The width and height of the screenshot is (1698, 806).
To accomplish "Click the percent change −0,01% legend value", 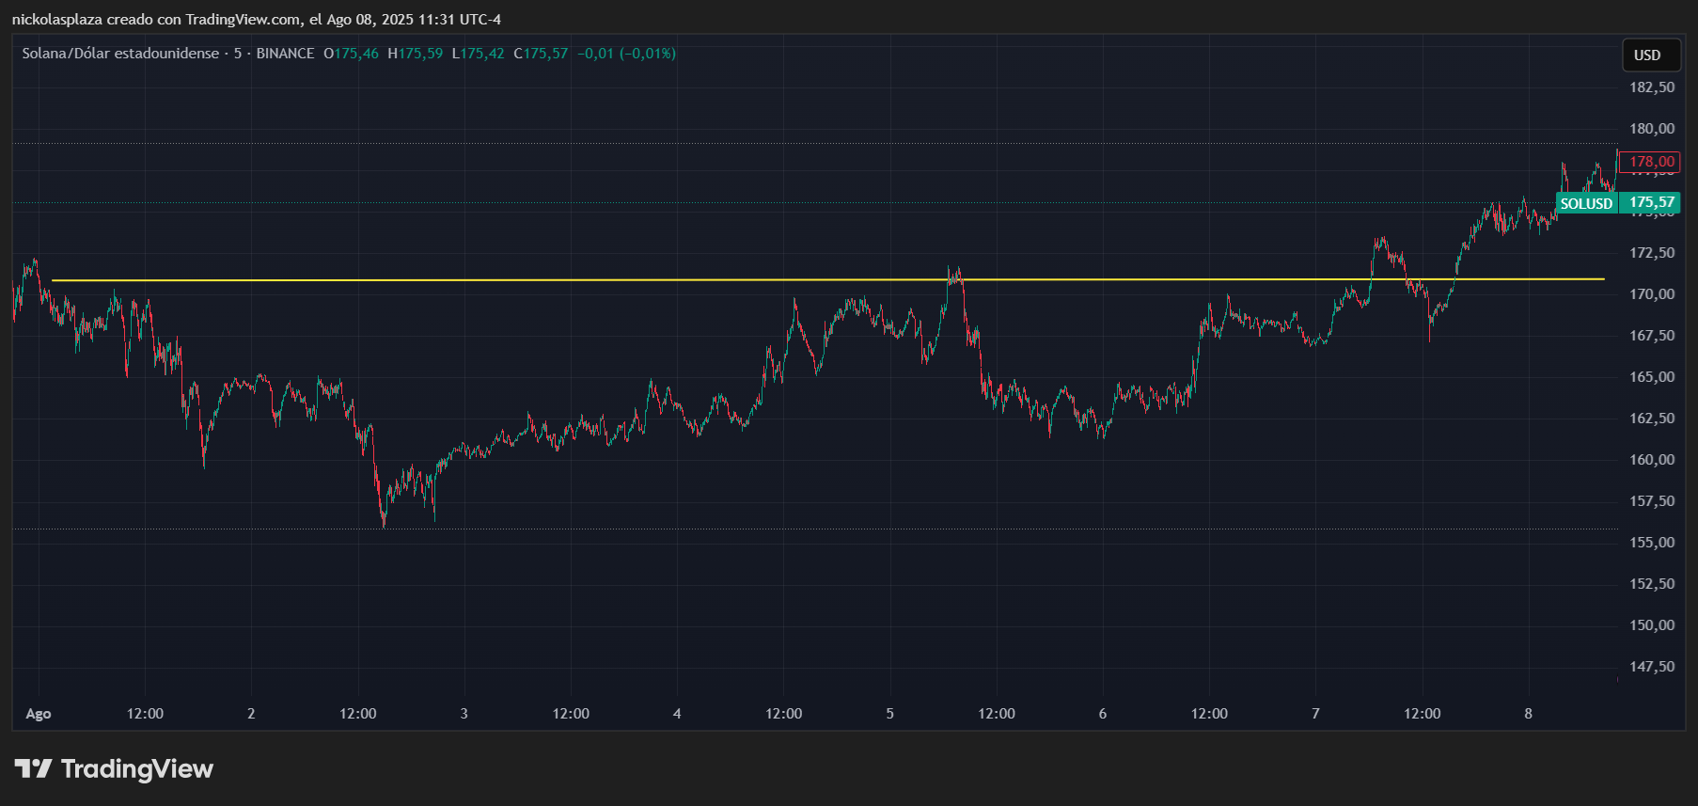I will [648, 54].
